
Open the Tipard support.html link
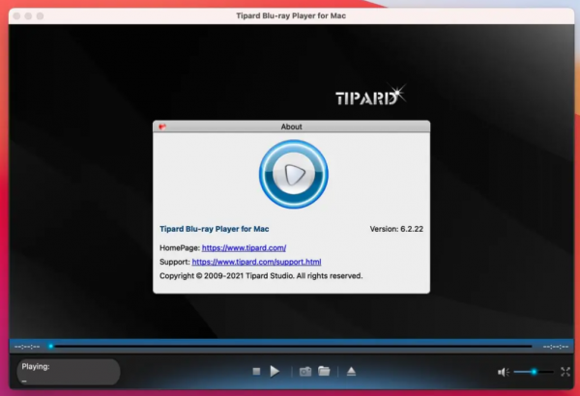(256, 262)
